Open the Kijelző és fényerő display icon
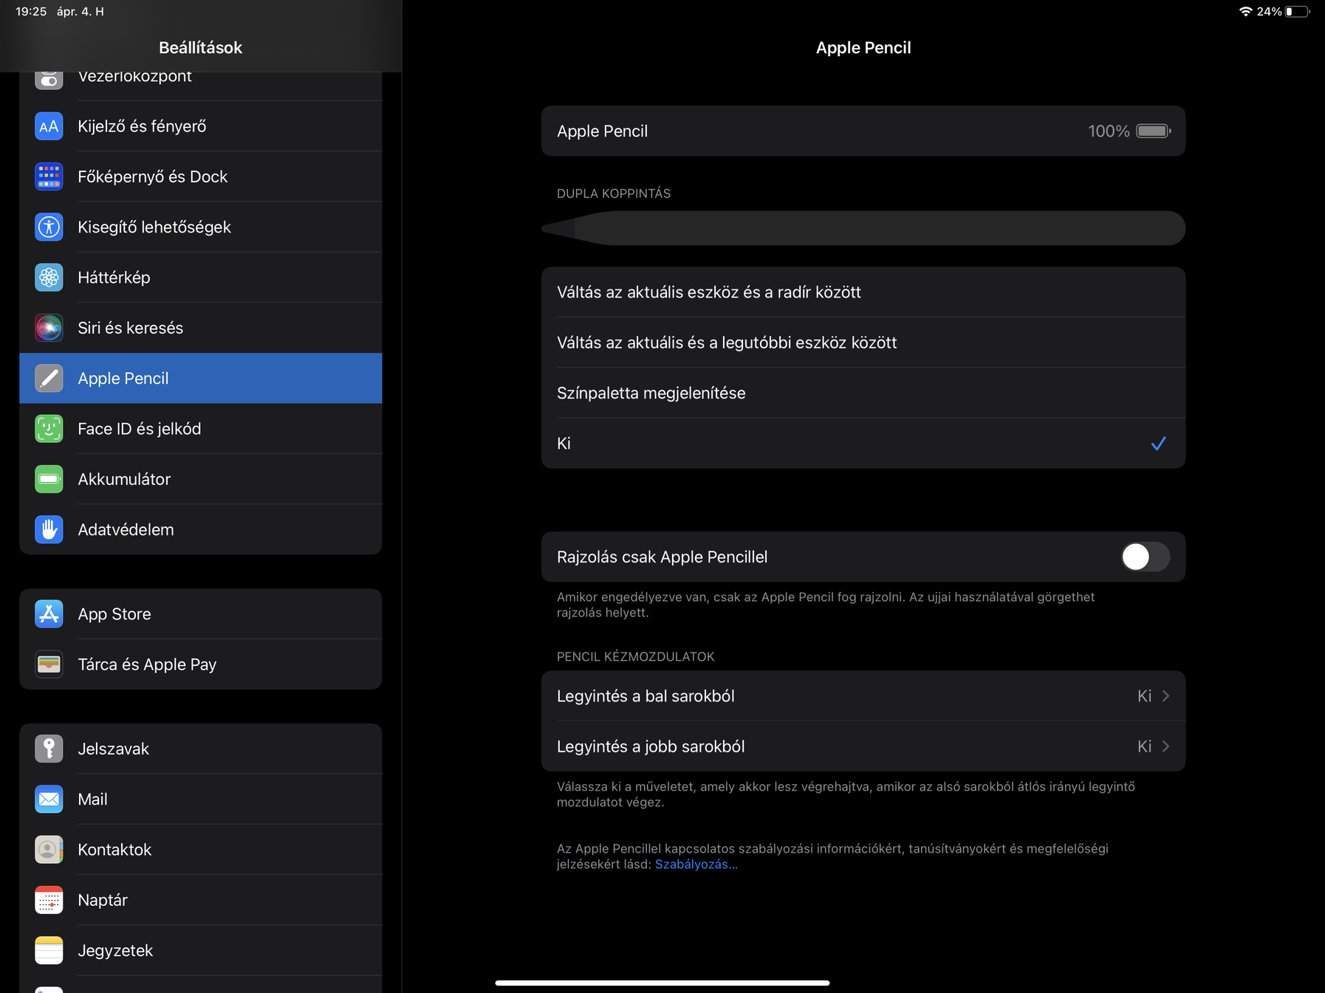The width and height of the screenshot is (1325, 993). (x=49, y=126)
